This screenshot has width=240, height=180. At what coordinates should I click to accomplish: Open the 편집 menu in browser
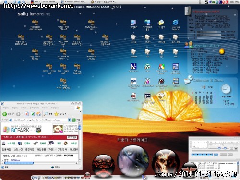15,108
